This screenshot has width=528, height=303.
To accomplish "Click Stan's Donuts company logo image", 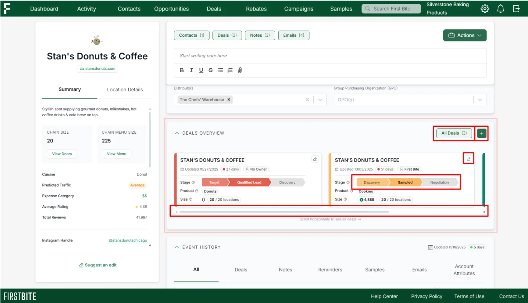I will click(97, 40).
